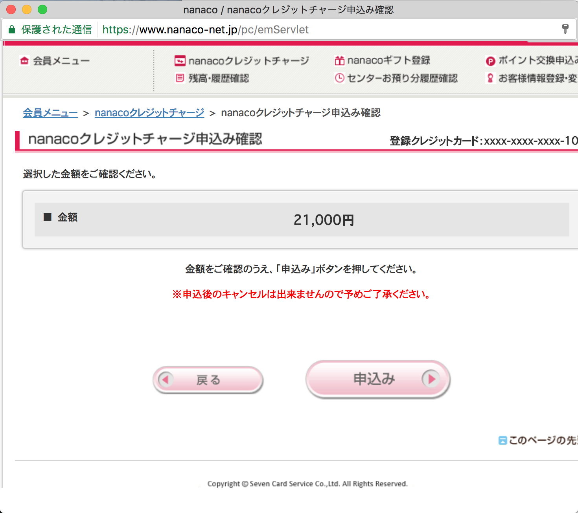Open 残高・履歴確認 navigation item
Image resolution: width=578 pixels, height=513 pixels.
tap(219, 78)
